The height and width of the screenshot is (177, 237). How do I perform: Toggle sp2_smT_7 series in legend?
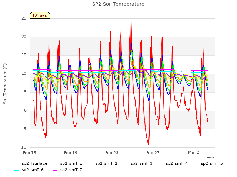(x=67, y=170)
